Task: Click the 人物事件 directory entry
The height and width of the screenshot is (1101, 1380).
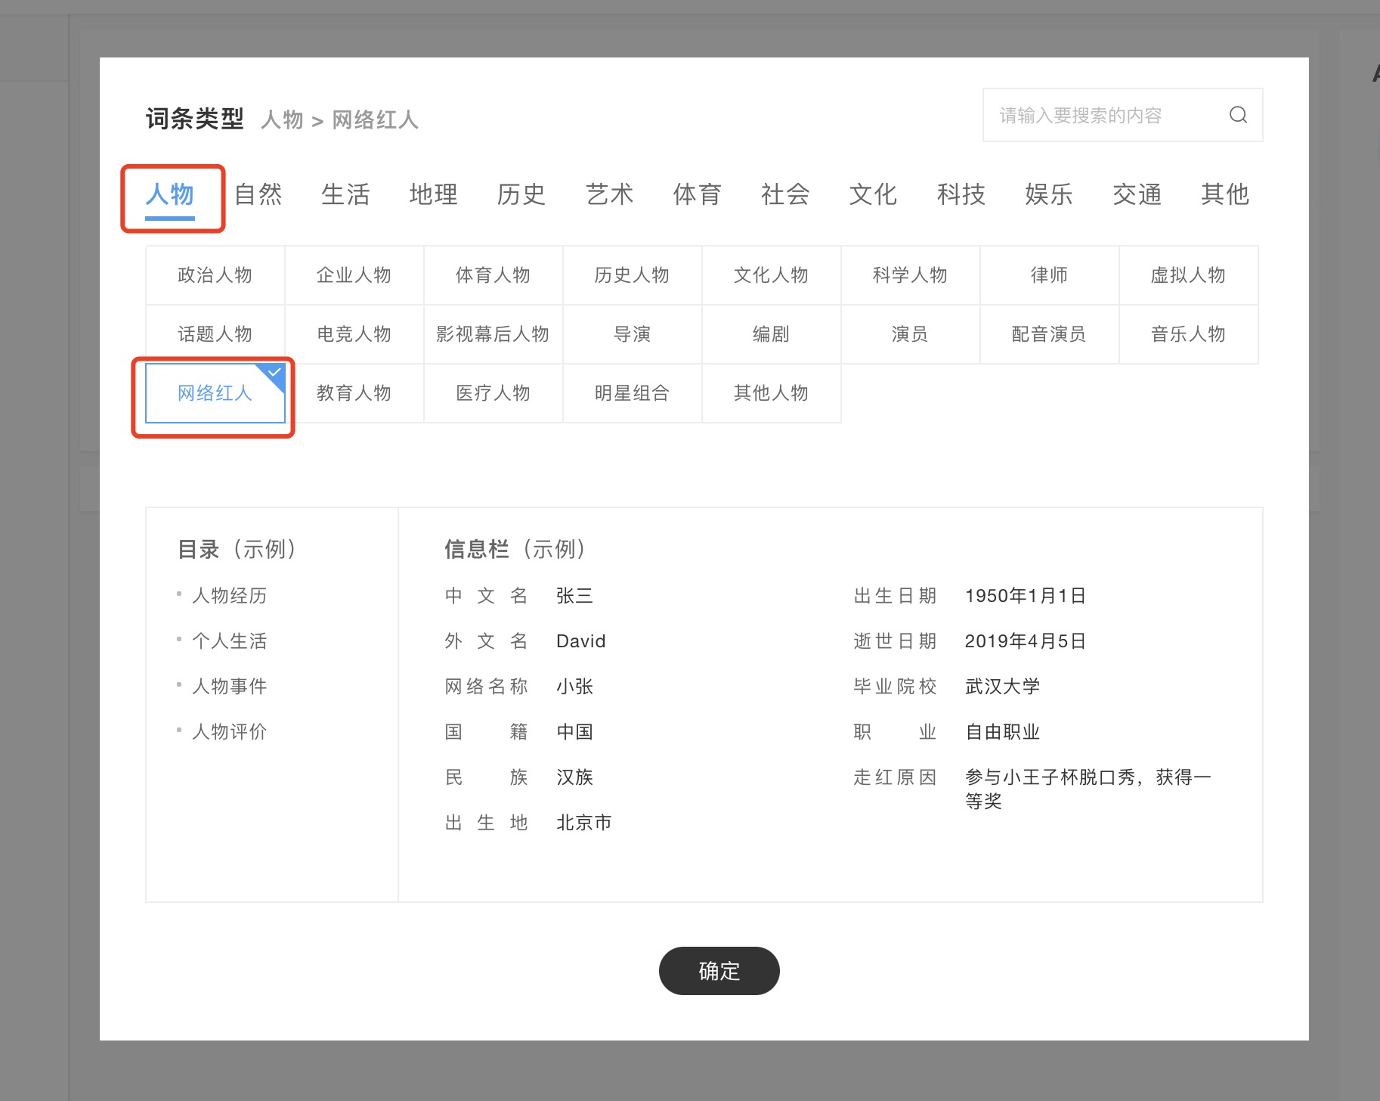Action: 230,687
